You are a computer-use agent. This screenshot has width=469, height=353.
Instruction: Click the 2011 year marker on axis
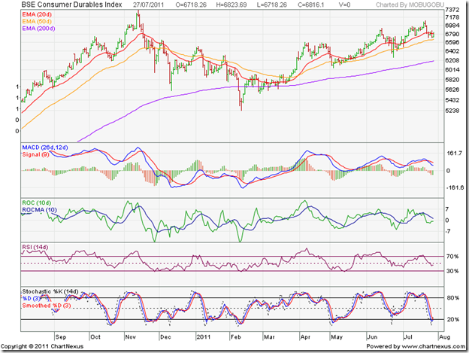coord(204,337)
